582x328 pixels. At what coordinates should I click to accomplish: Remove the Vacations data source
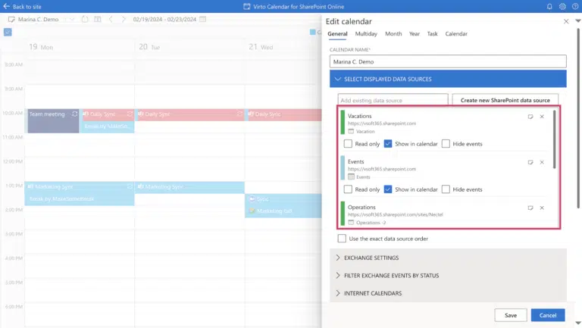point(542,117)
